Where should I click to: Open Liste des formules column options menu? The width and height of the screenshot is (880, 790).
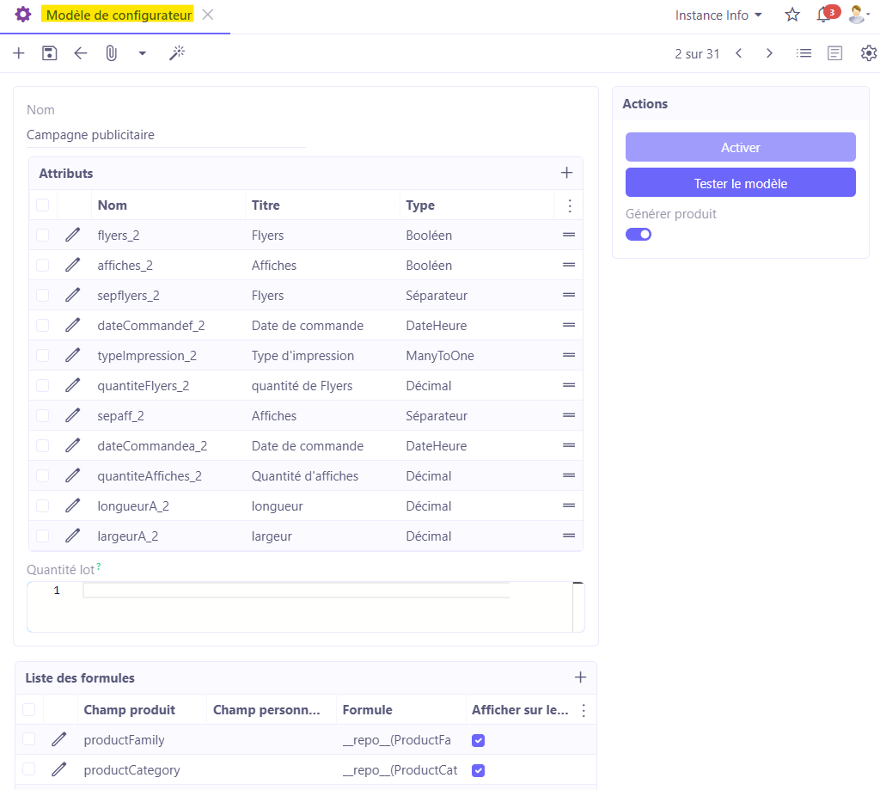coord(584,711)
